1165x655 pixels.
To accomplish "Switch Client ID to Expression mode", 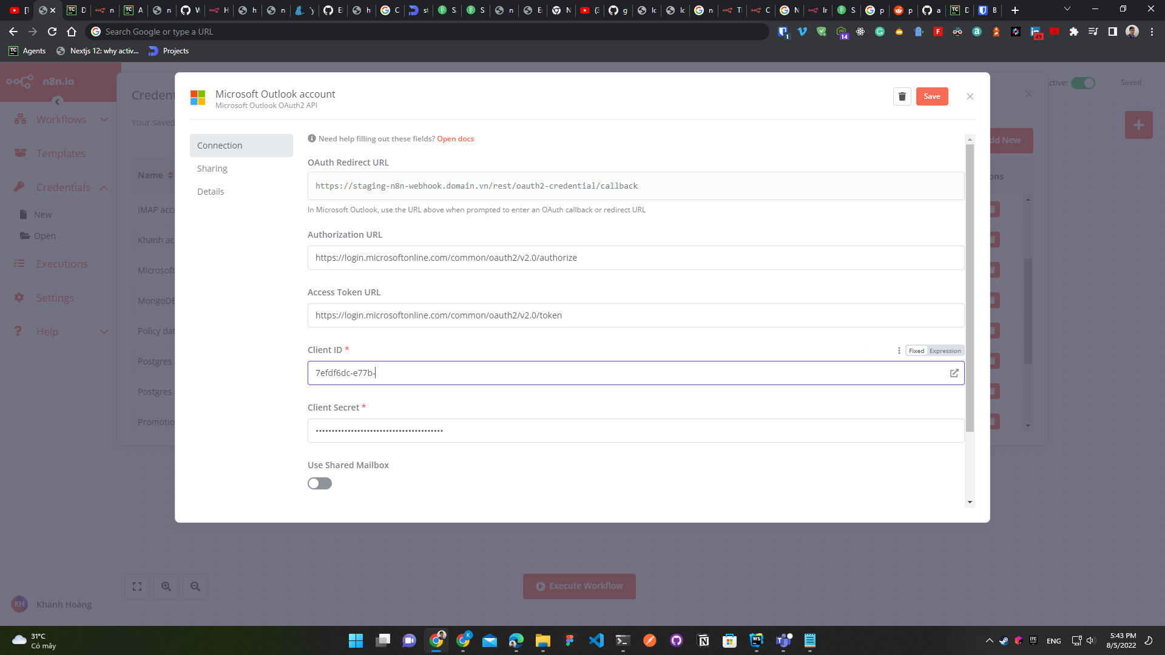I will click(x=945, y=351).
